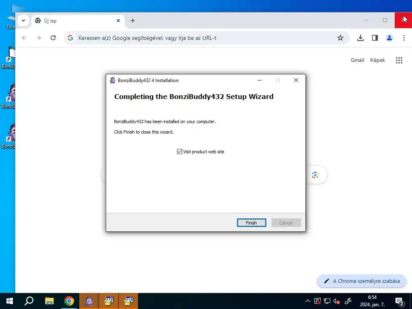This screenshot has height=309, width=412.
Task: Open Windows taskbar search
Action: (29, 301)
